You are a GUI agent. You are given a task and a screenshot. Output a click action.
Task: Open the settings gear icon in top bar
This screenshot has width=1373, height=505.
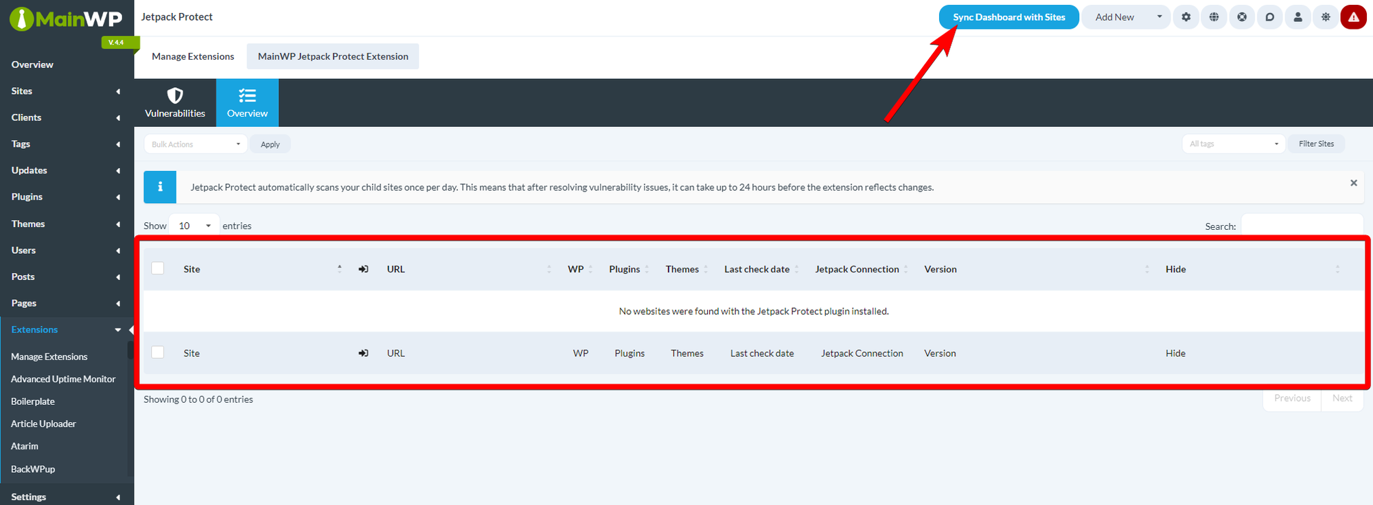point(1186,17)
